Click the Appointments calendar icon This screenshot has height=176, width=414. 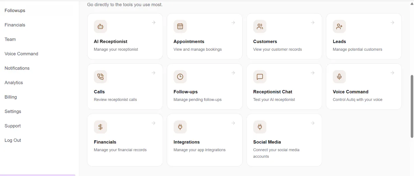coord(180,27)
